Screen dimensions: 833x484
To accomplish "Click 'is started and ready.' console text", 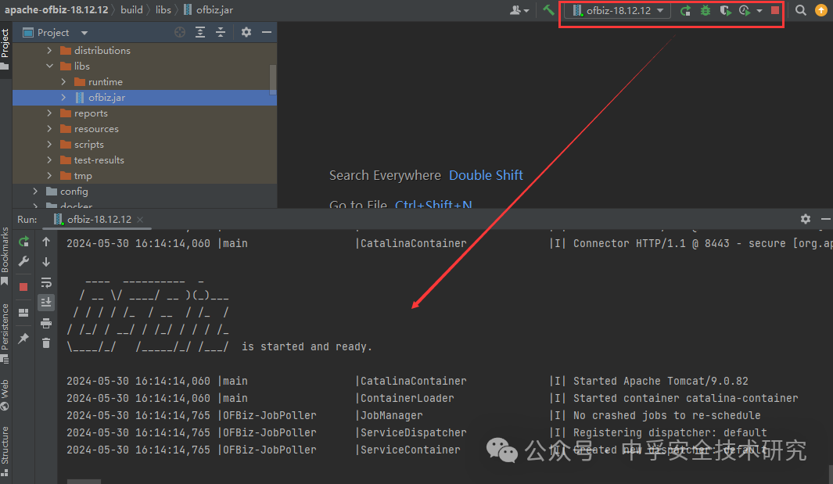I will pyautogui.click(x=307, y=347).
